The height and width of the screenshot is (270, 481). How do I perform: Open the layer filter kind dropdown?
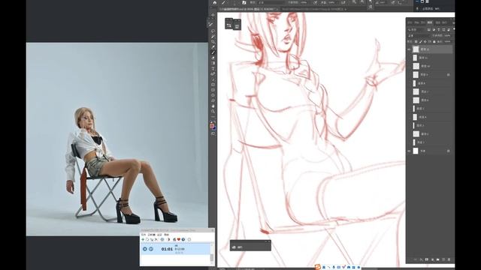417,30
